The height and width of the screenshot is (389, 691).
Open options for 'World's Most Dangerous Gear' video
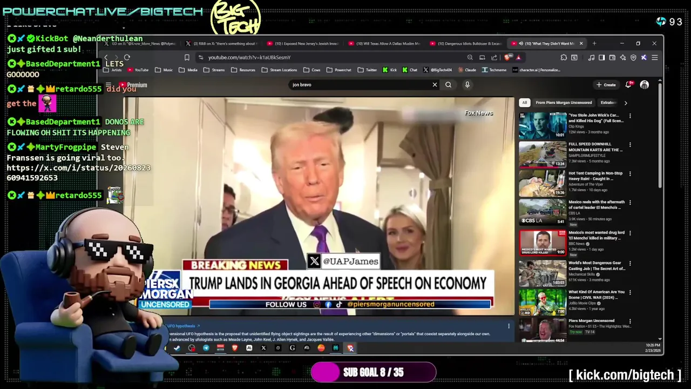630,263
